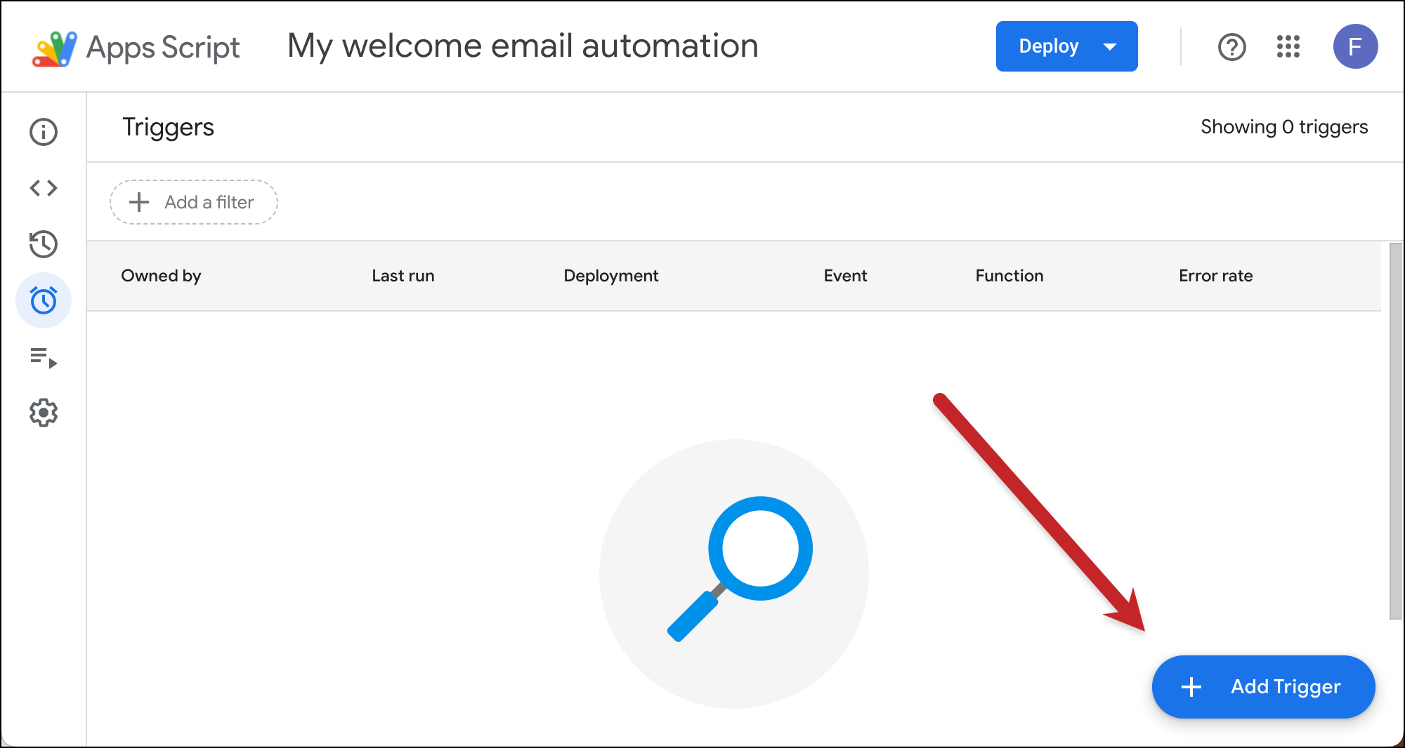Click the Apps Script logo
Image resolution: width=1405 pixels, height=748 pixels.
pos(55,48)
